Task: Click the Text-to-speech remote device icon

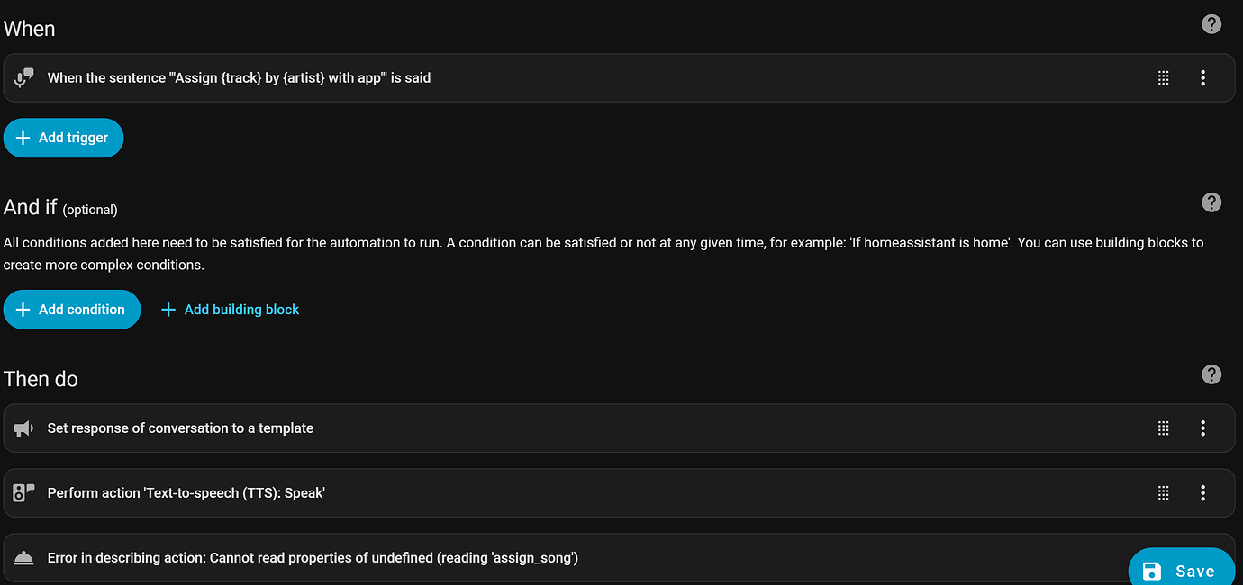Action: [x=23, y=492]
